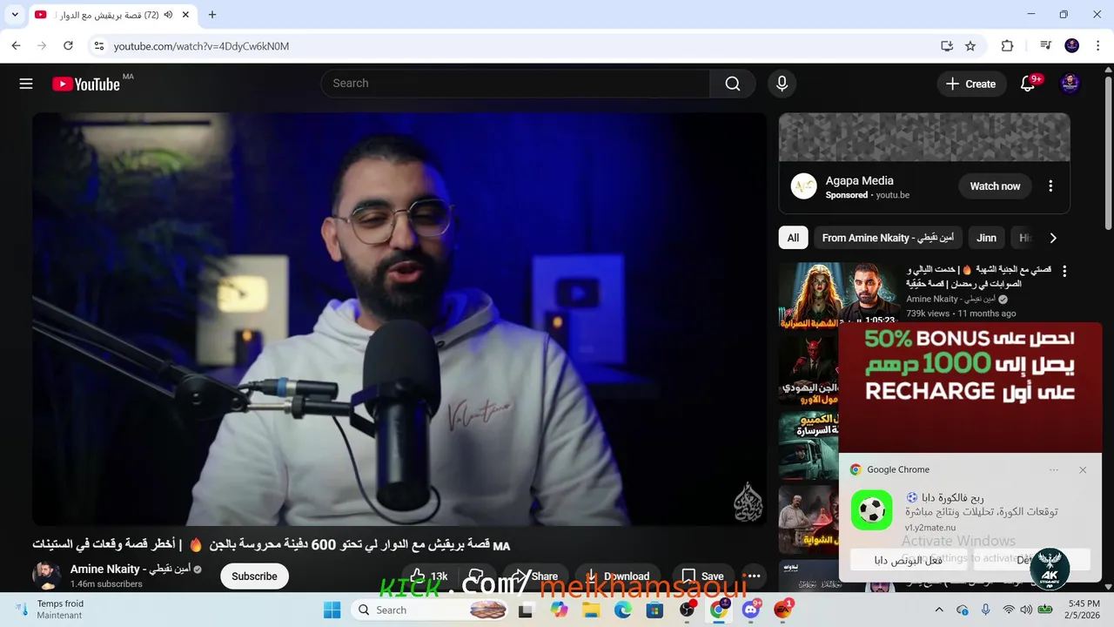
Task: Open Wi-Fi network tray icon
Action: tap(1009, 610)
